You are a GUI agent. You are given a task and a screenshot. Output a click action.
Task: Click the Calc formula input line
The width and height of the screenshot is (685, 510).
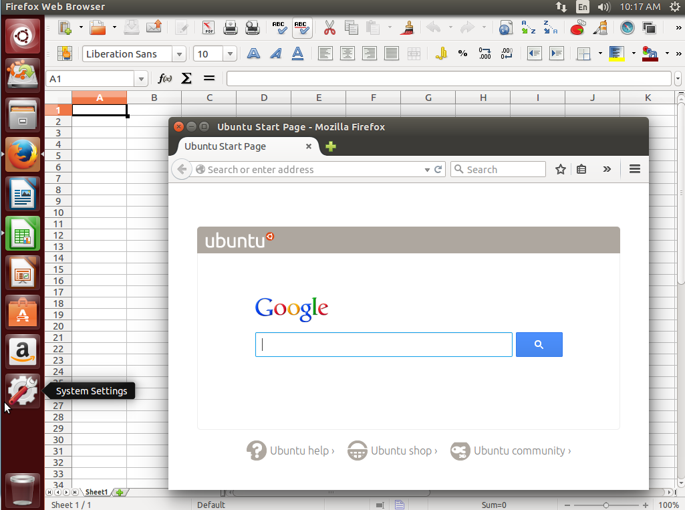point(448,79)
